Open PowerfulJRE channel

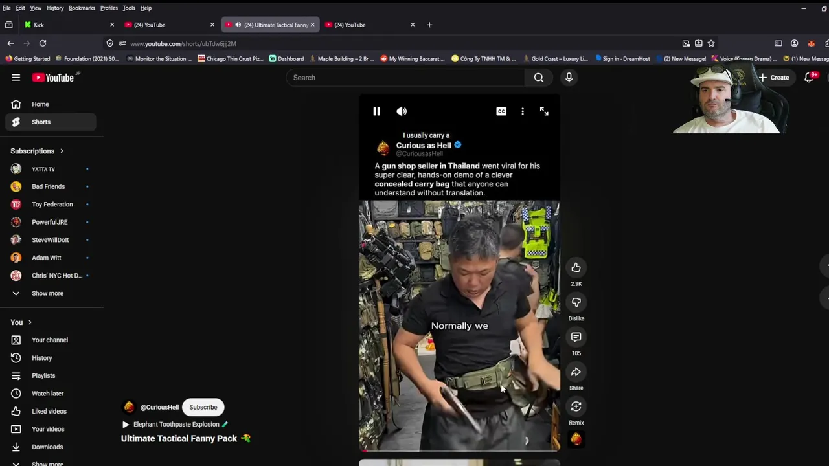(x=51, y=222)
